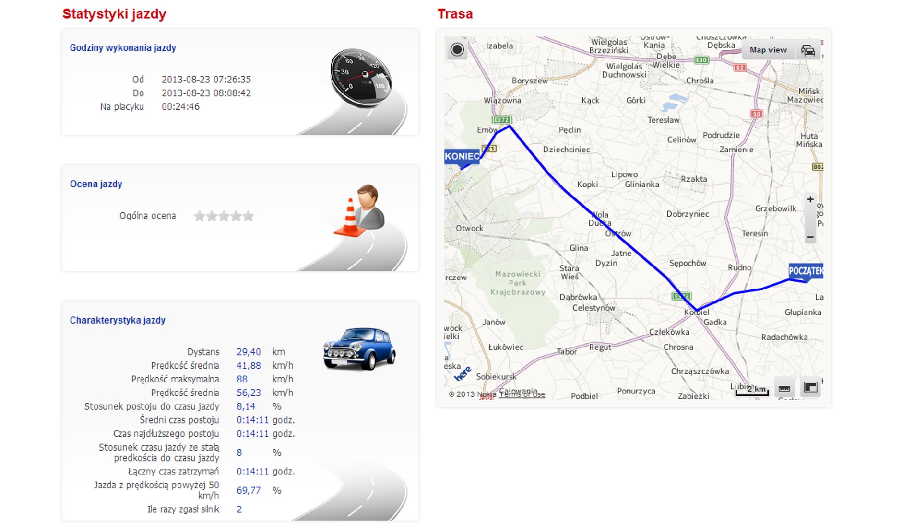Click the first rating star in Ogólna ocena
902x532 pixels.
tap(200, 216)
